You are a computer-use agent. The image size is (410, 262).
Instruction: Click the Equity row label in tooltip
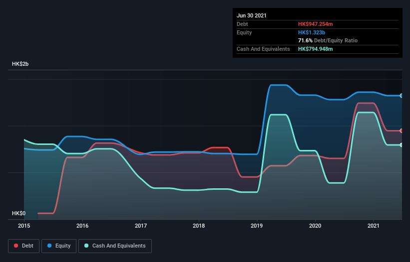244,32
